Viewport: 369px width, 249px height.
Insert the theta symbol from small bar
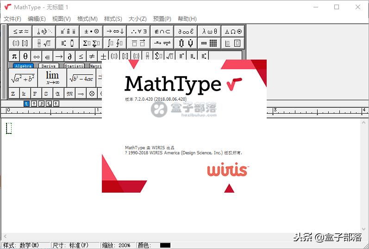(25, 56)
